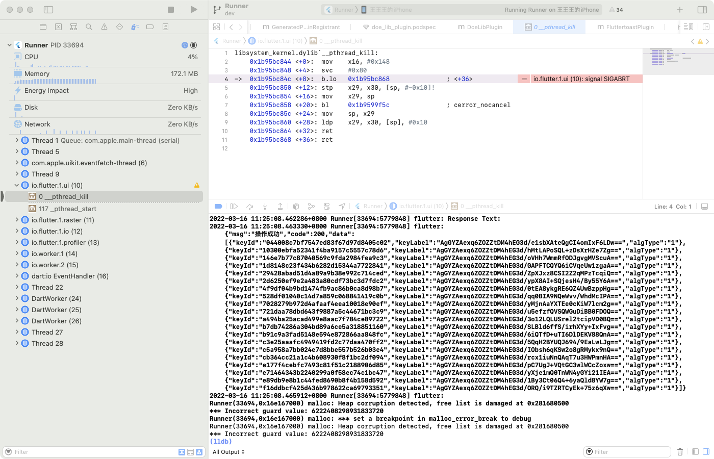
Task: Open the issue navigator warning icon
Action: [x=104, y=27]
